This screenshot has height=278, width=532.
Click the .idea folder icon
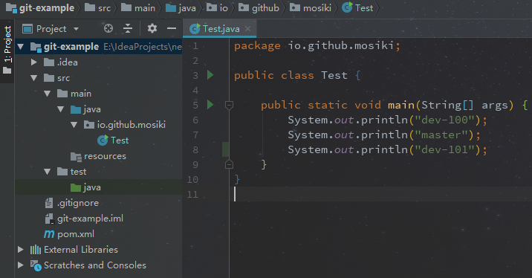pyautogui.click(x=49, y=62)
